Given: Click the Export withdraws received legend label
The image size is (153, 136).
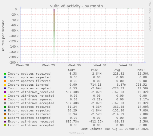Looking at the screenshot, I should (31, 122).
